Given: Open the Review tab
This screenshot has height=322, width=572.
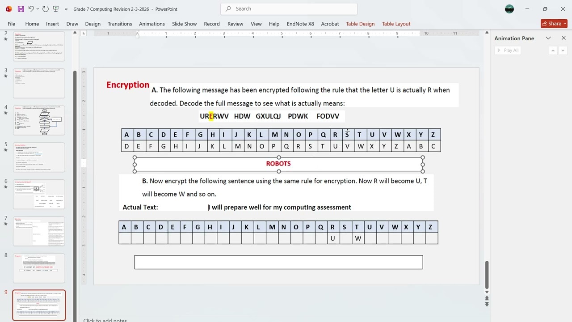Looking at the screenshot, I should [235, 24].
